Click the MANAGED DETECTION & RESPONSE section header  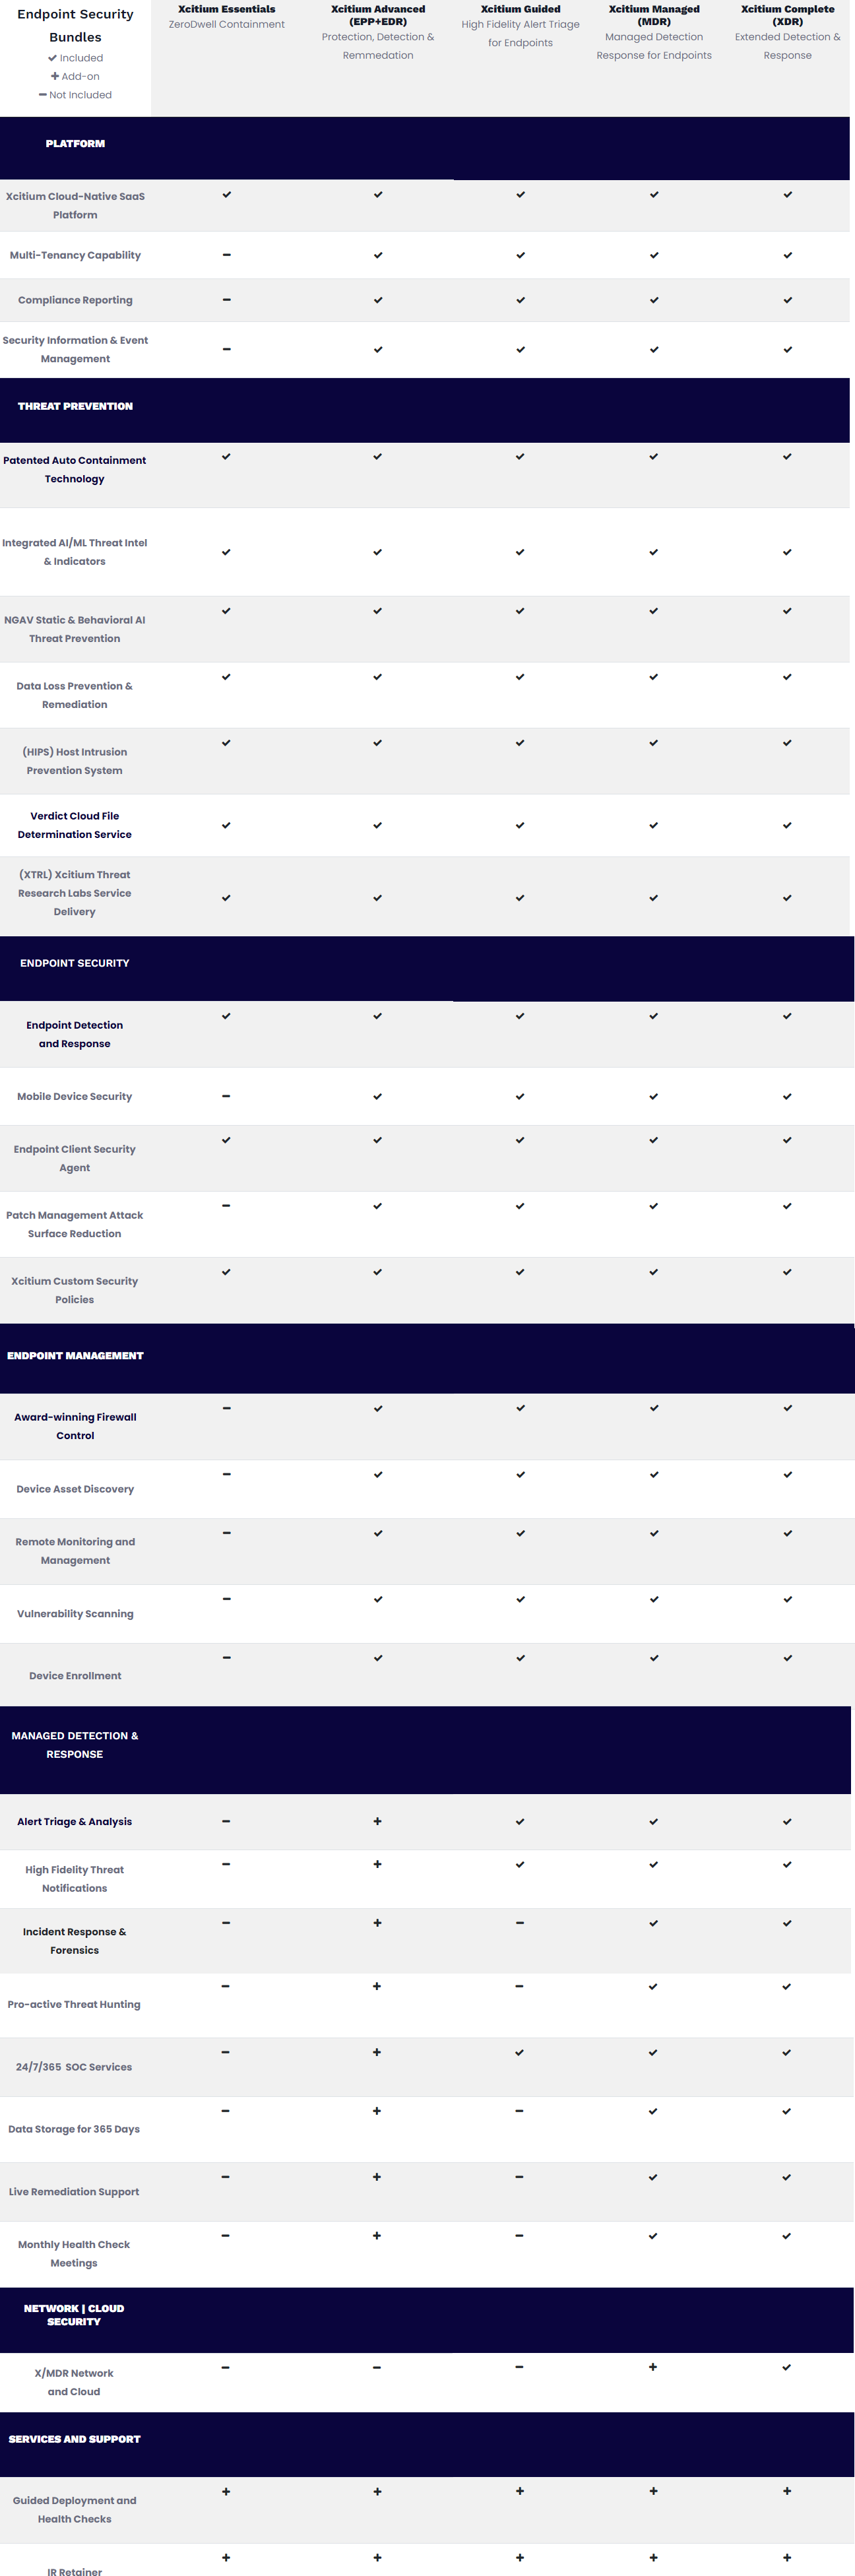pos(75,1745)
